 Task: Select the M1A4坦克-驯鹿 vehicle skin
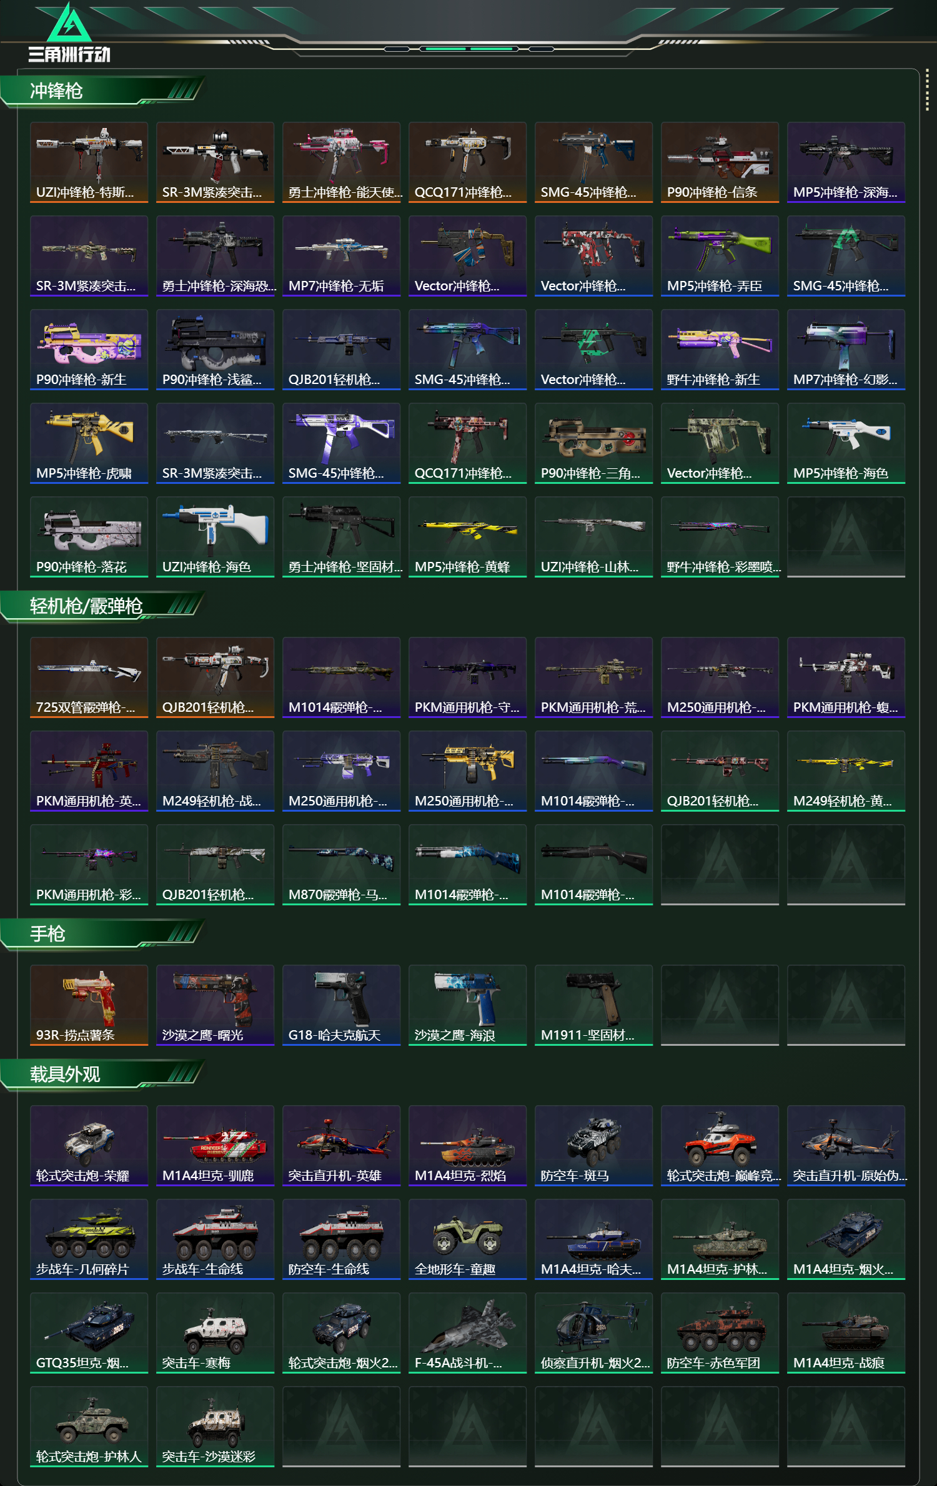point(215,1146)
